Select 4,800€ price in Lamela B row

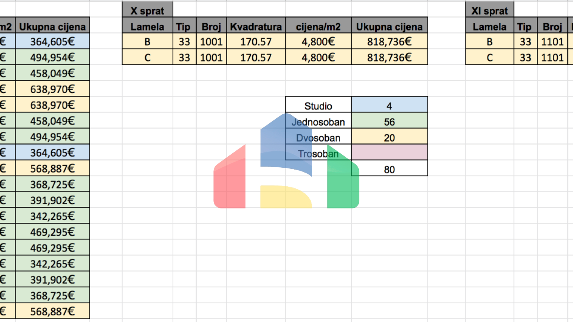[x=318, y=42]
